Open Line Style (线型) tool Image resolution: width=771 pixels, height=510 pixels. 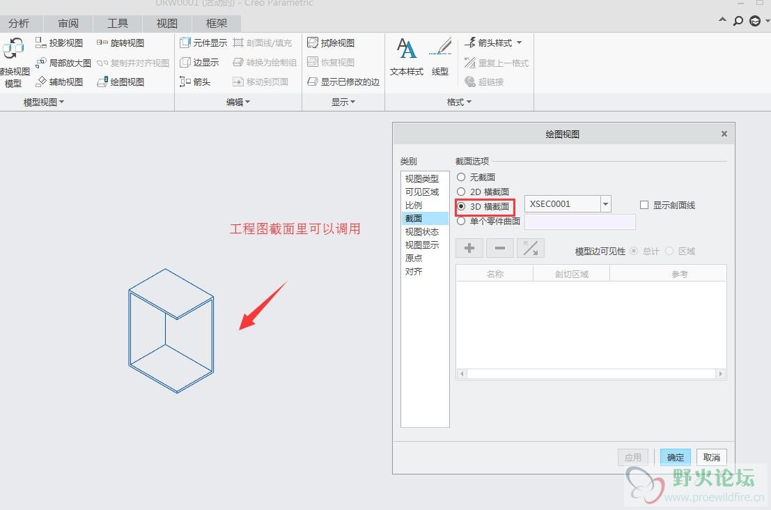pyautogui.click(x=440, y=56)
